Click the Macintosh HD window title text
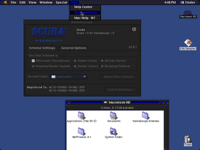This screenshot has width=200, height=150. coord(119,102)
